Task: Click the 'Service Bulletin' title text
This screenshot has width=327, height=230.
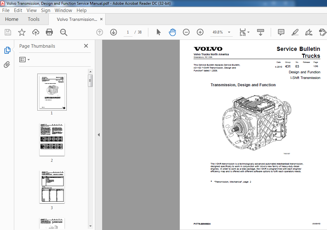Action: 298,49
